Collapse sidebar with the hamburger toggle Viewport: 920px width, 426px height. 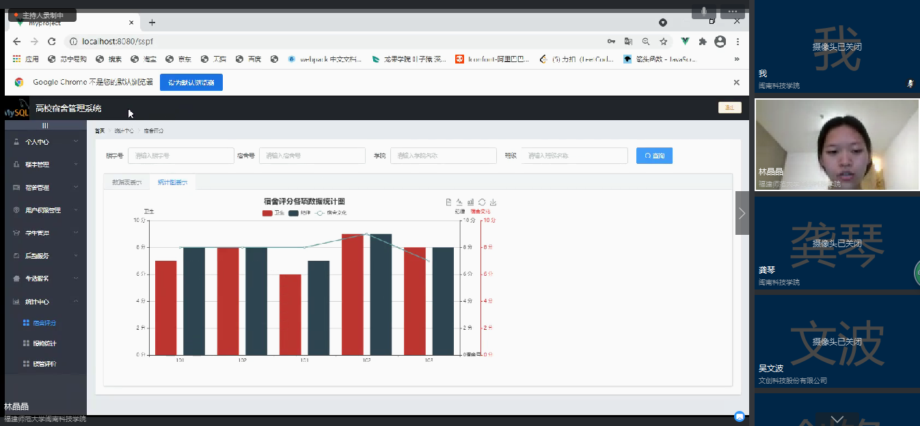point(45,126)
